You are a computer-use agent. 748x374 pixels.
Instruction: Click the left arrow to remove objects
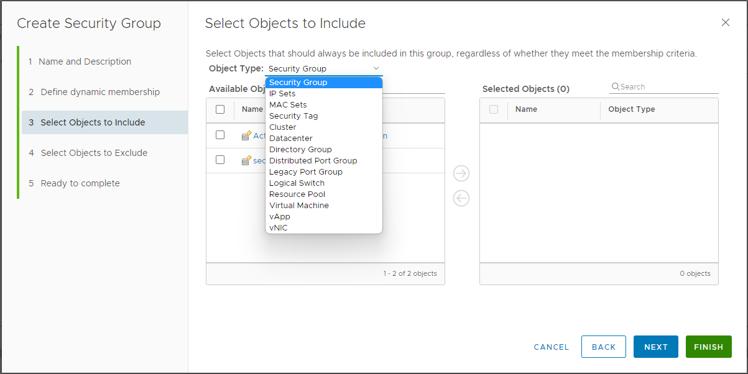(x=461, y=199)
